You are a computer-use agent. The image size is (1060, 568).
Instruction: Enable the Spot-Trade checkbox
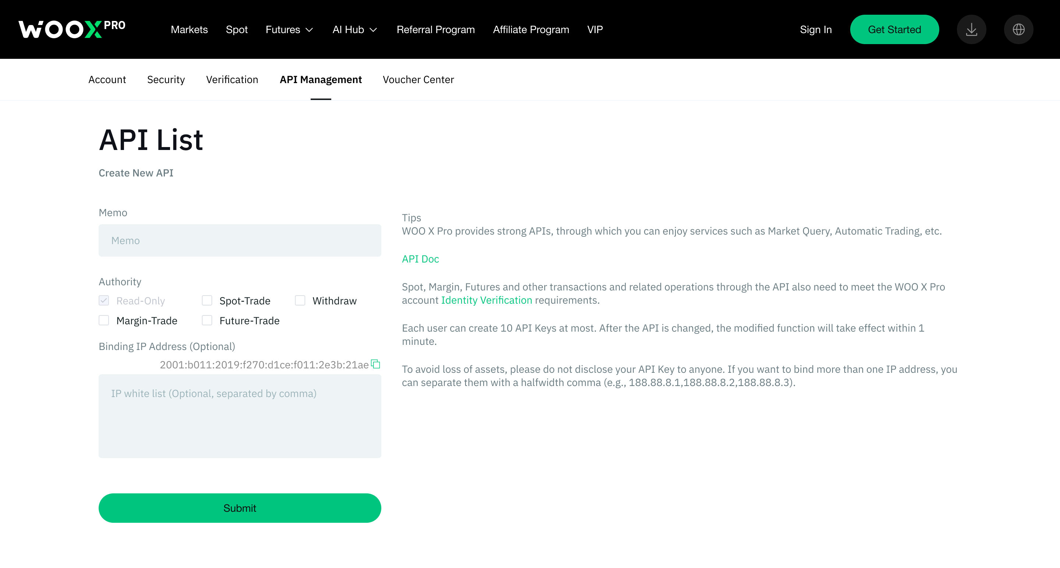(207, 300)
